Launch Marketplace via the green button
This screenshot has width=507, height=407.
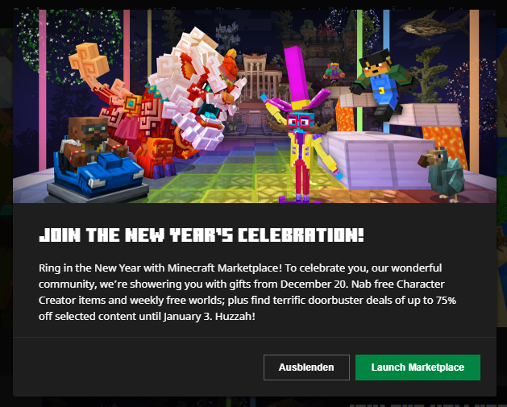(418, 368)
